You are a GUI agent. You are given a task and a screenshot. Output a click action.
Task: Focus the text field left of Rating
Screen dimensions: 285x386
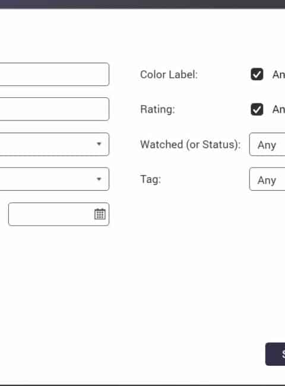coord(55,109)
